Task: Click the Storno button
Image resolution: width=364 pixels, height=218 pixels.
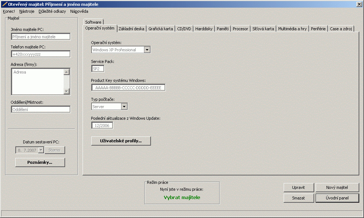Action: (55, 150)
